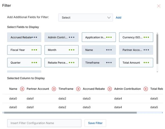The height and width of the screenshot is (129, 165).
Task: Click data0 in the first row
Action: point(13,99)
